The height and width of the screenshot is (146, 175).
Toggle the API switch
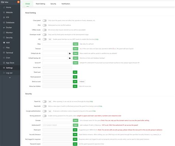point(45,39)
